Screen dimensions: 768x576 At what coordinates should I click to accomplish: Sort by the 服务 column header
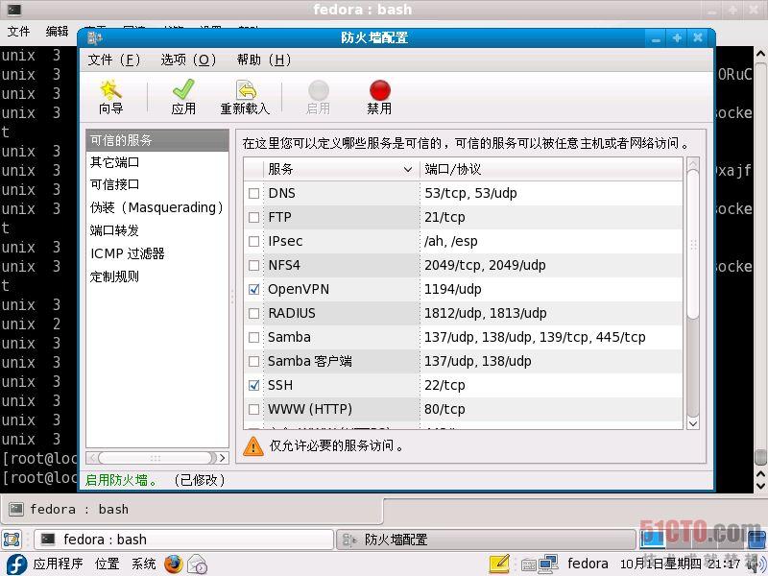[x=342, y=169]
